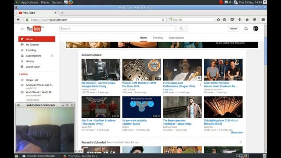Close the YouTube browser tab
The height and width of the screenshot is (158, 281).
pos(56,13)
